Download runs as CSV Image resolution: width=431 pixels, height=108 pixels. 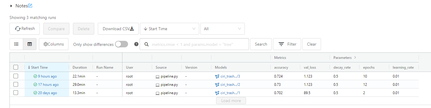[x=118, y=29]
